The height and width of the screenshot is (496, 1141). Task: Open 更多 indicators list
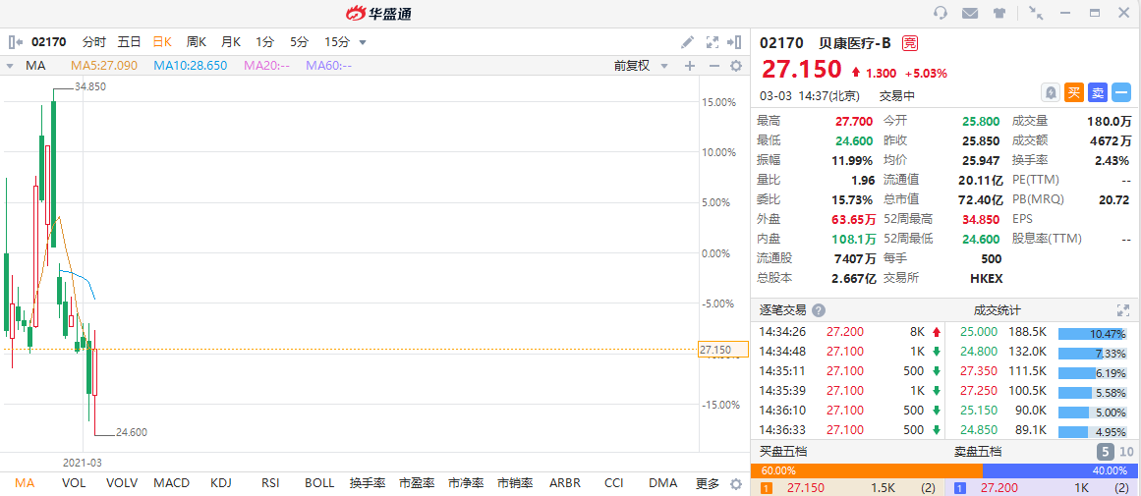point(708,483)
